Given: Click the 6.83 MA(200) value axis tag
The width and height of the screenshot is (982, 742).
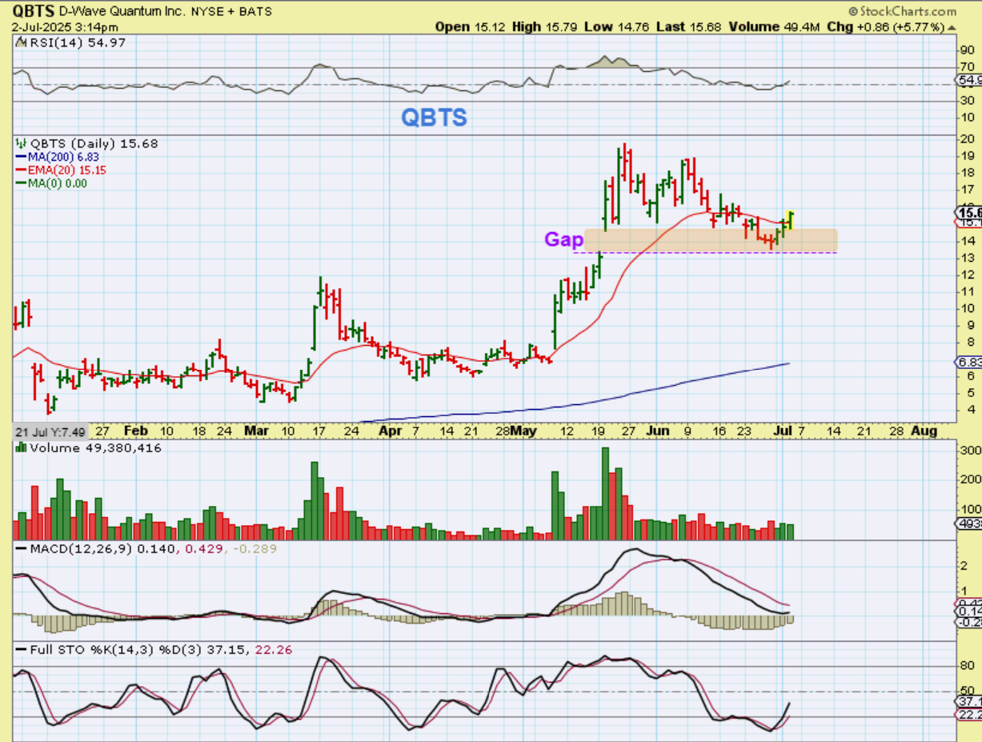Looking at the screenshot, I should tap(968, 362).
